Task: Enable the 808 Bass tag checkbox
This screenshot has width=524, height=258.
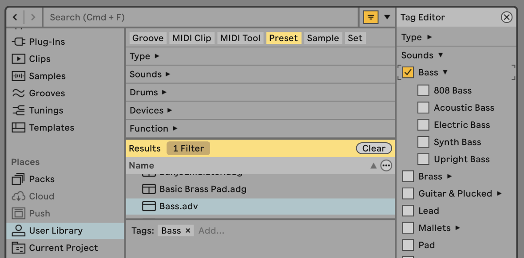Action: pos(423,90)
